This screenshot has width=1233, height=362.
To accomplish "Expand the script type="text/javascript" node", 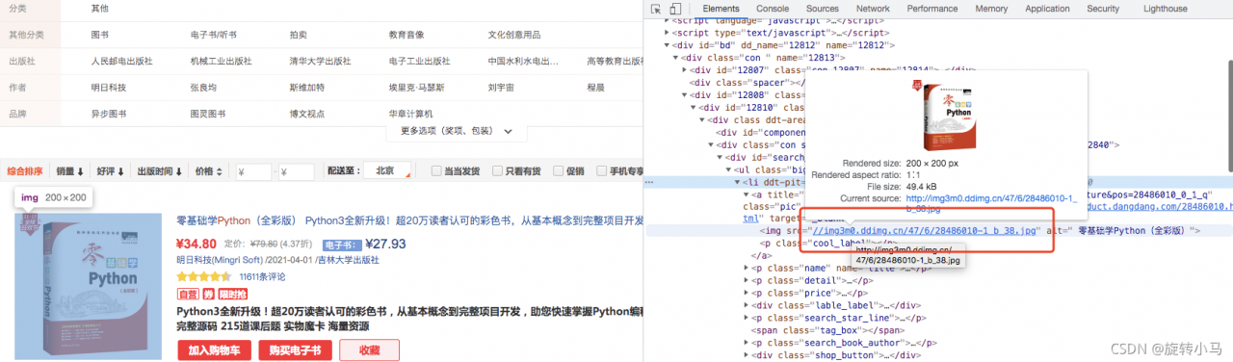I will pos(668,32).
